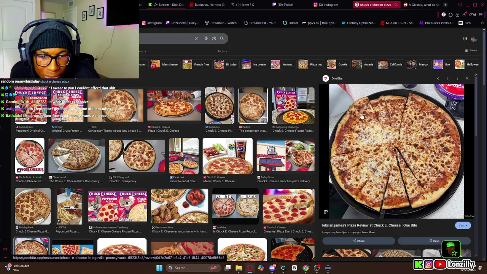The height and width of the screenshot is (274, 487).
Task: Open Task View on the taskbar
Action: pyautogui.click(x=228, y=268)
